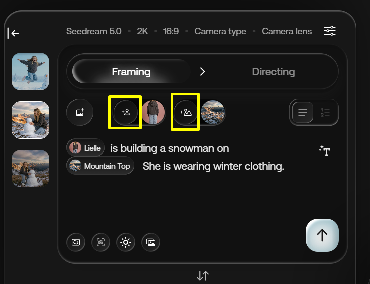Switch to numbered list view mode
370x284 pixels.
coord(325,112)
